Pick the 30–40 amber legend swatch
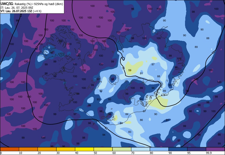This screenshot has height=155, width=225. pyautogui.click(x=66, y=149)
